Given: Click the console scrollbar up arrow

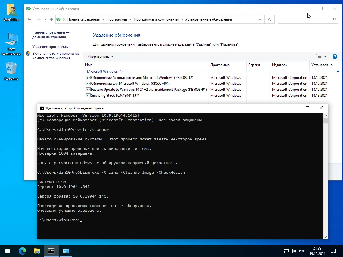Looking at the screenshot, I should [325, 115].
